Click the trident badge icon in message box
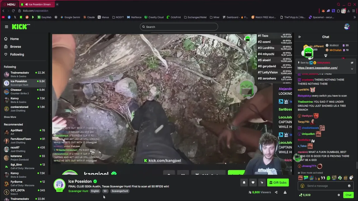 [302, 186]
